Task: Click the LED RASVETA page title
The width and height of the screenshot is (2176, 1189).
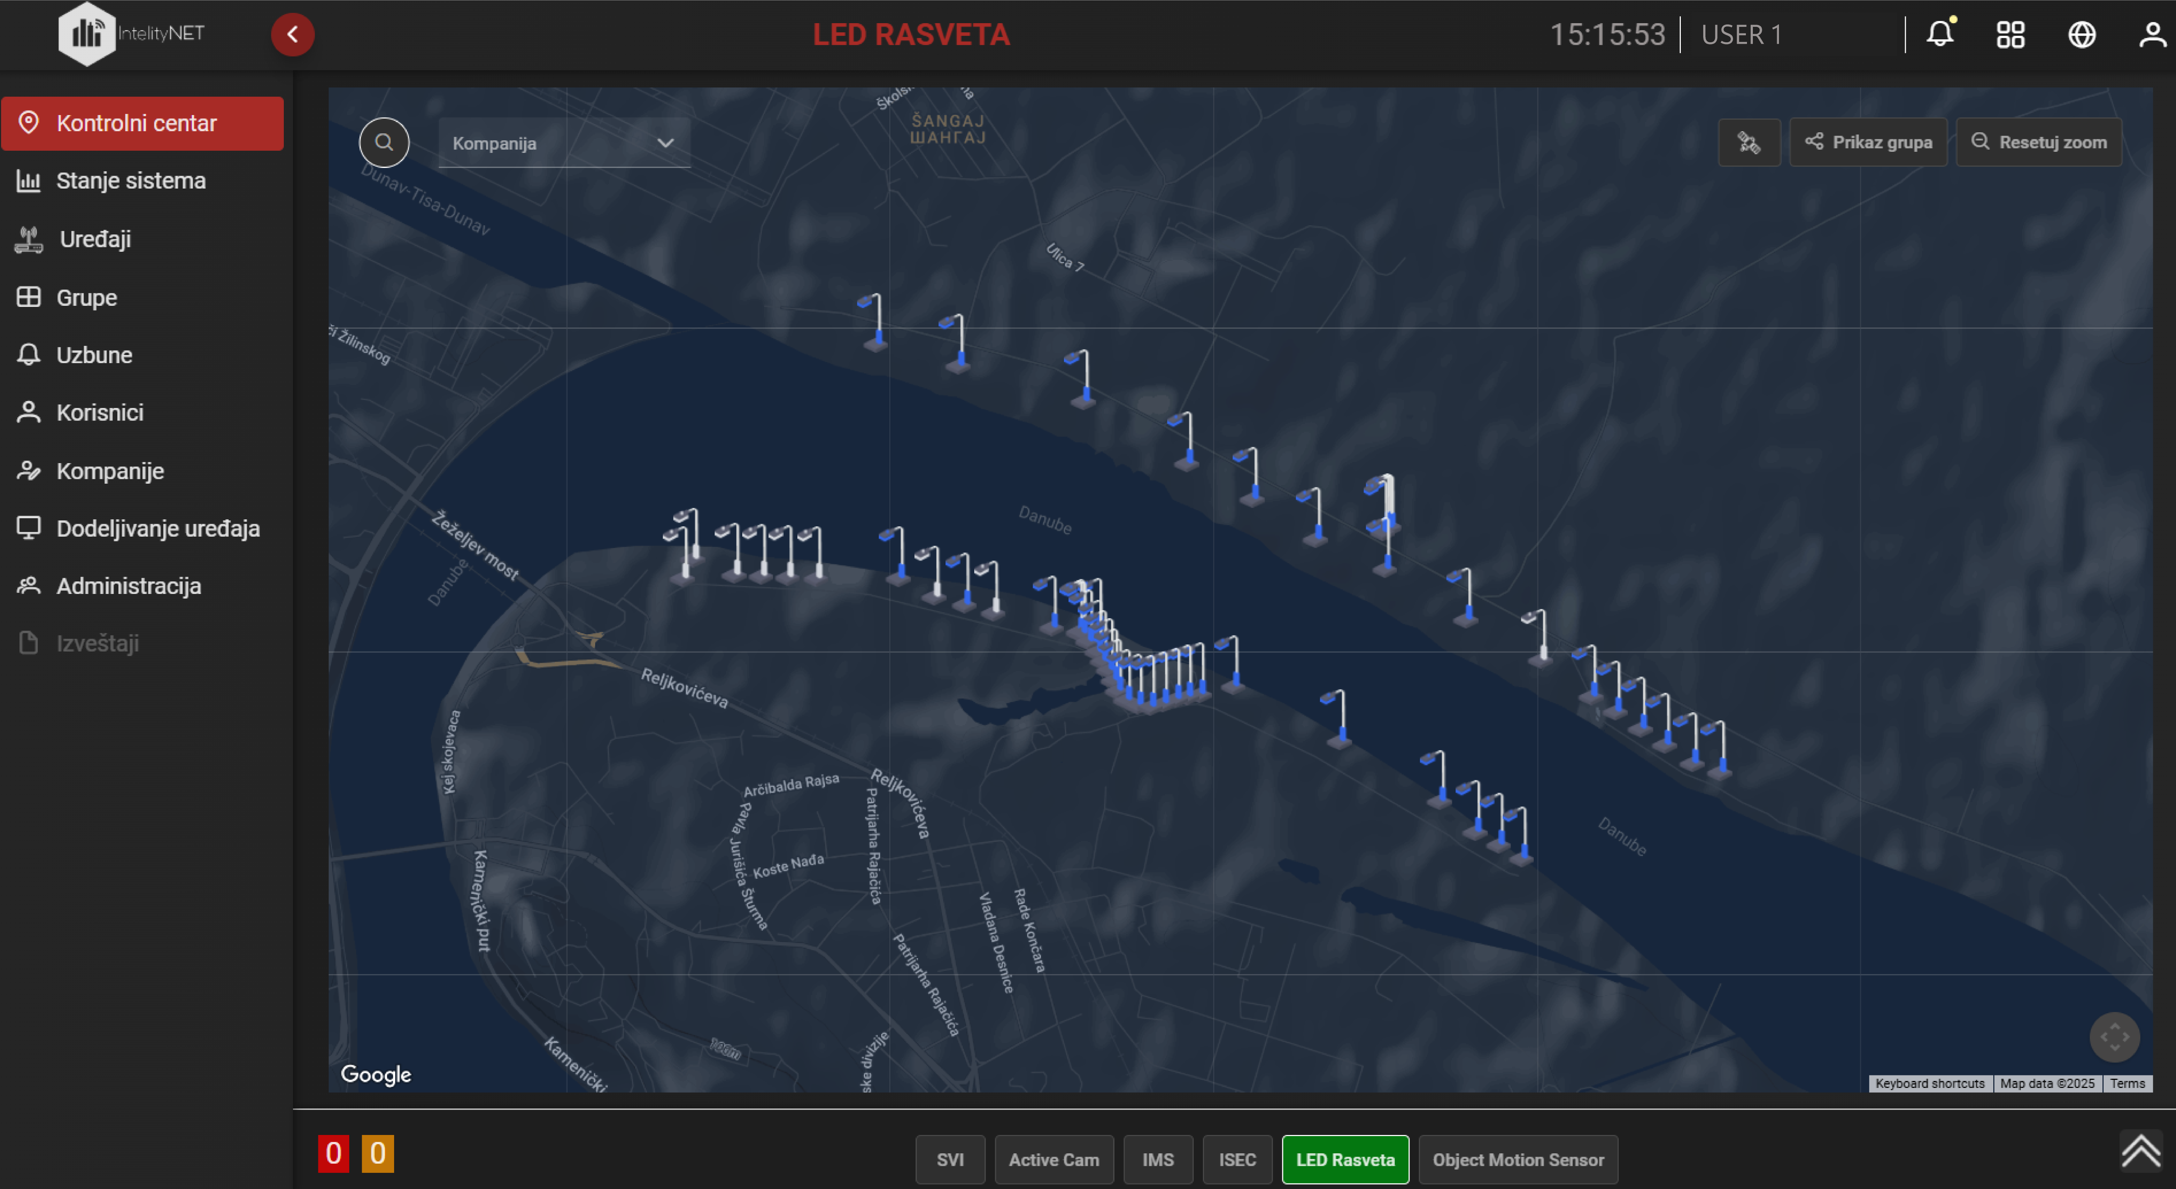Action: [911, 35]
